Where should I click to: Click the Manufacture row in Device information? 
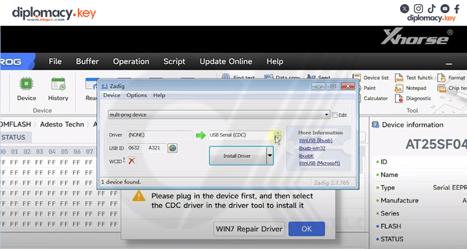point(399,201)
